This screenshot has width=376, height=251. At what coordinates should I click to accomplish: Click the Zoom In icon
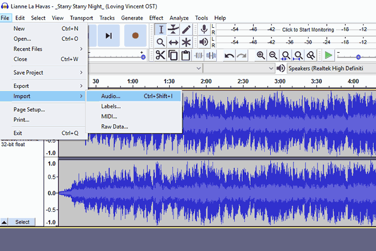pyautogui.click(x=261, y=55)
